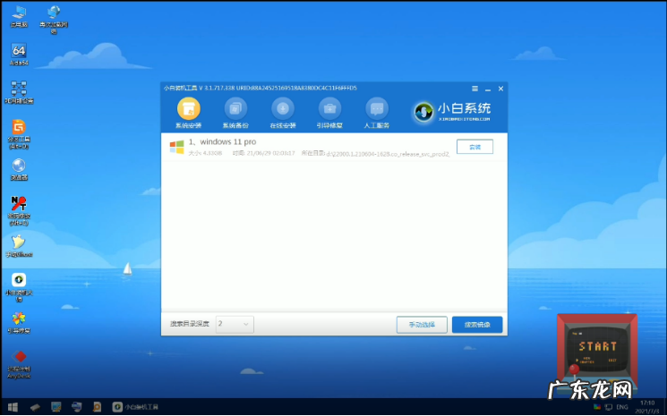The width and height of the screenshot is (667, 416).
Task: Click the START arcade machine image
Action: click(x=597, y=351)
